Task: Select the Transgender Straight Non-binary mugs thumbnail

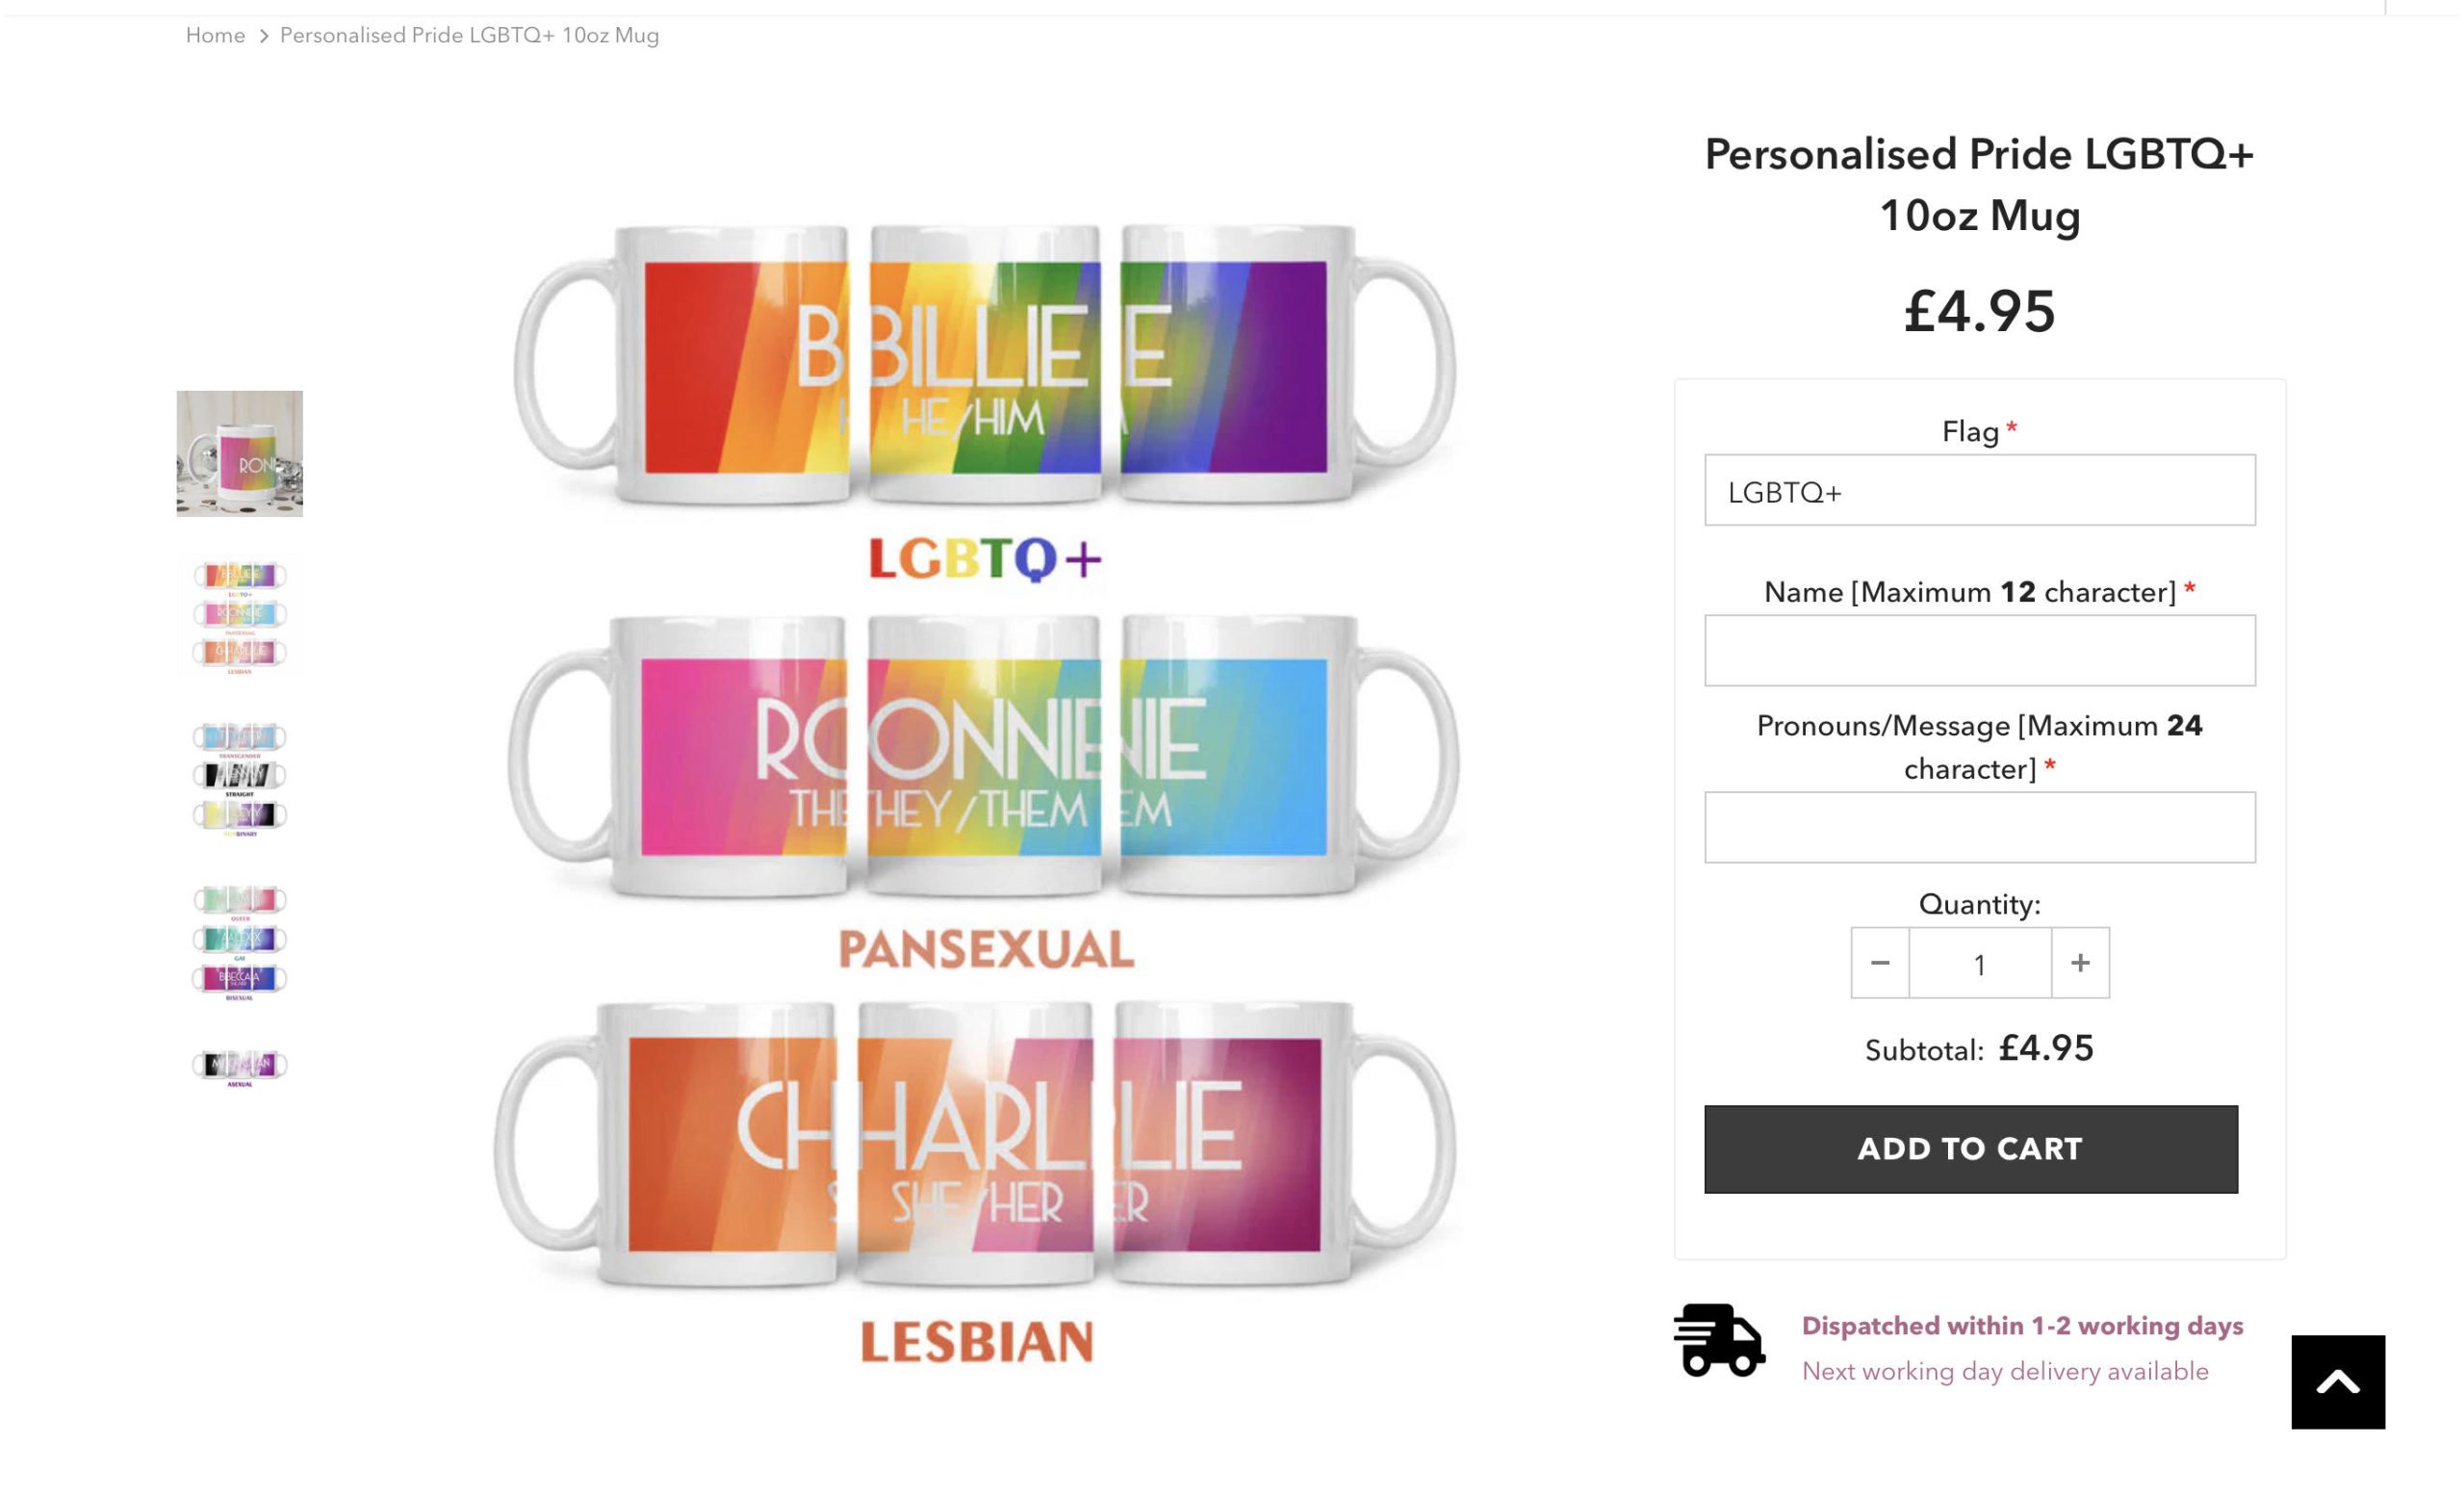Action: tap(240, 777)
